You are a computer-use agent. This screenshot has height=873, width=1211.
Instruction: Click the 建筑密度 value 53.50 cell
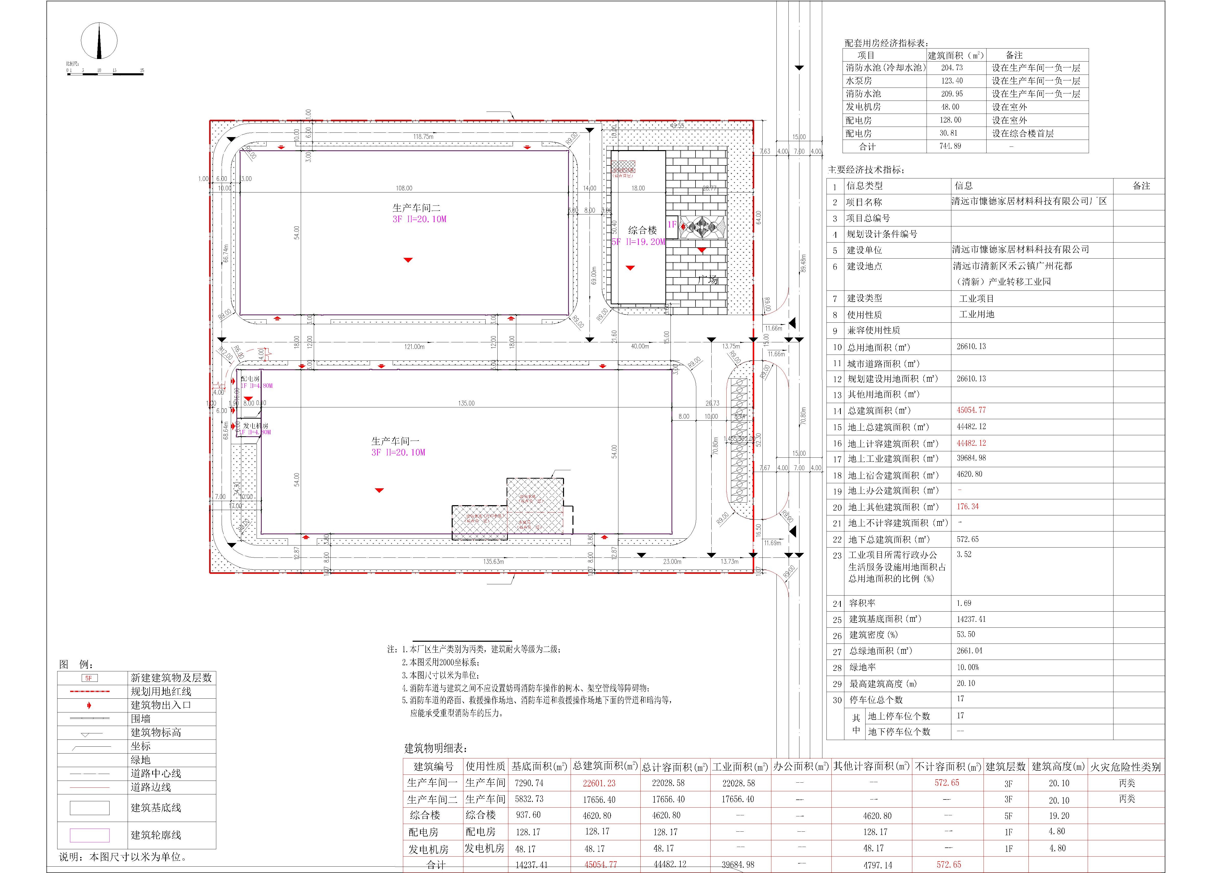point(966,634)
